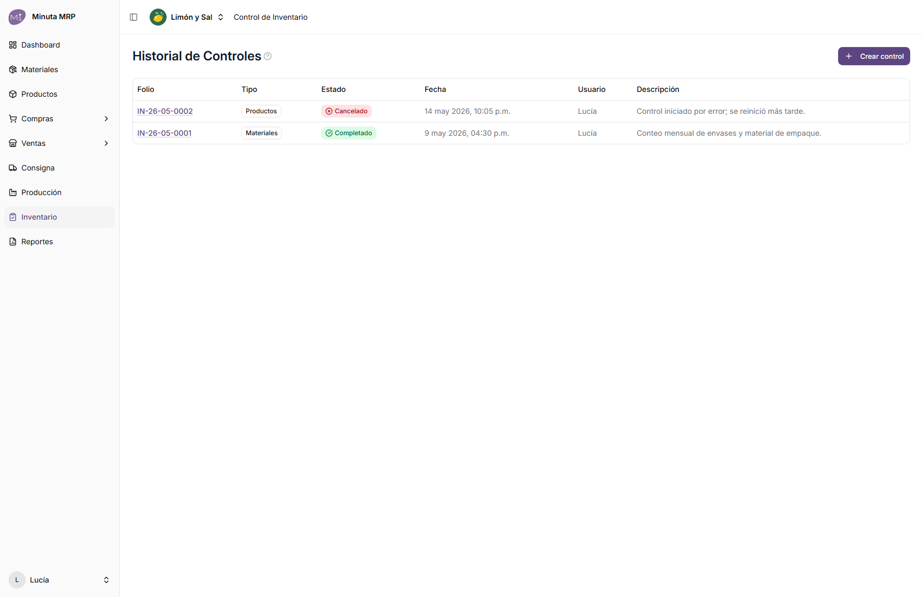Open folio IN-26-05-0001

coord(165,133)
